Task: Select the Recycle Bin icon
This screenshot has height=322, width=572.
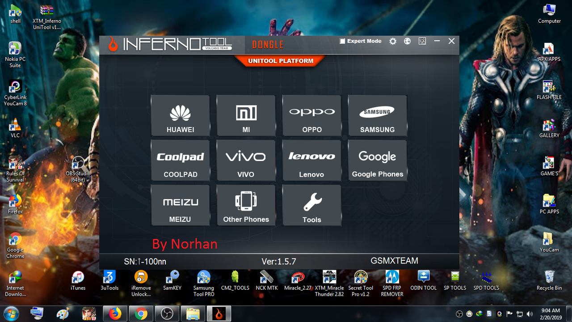Action: [x=549, y=280]
